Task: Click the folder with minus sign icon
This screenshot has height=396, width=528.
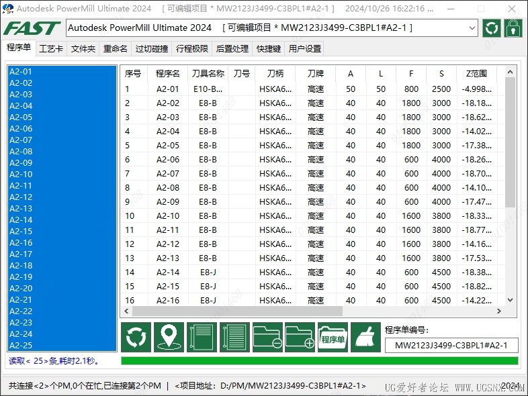Action: click(267, 337)
